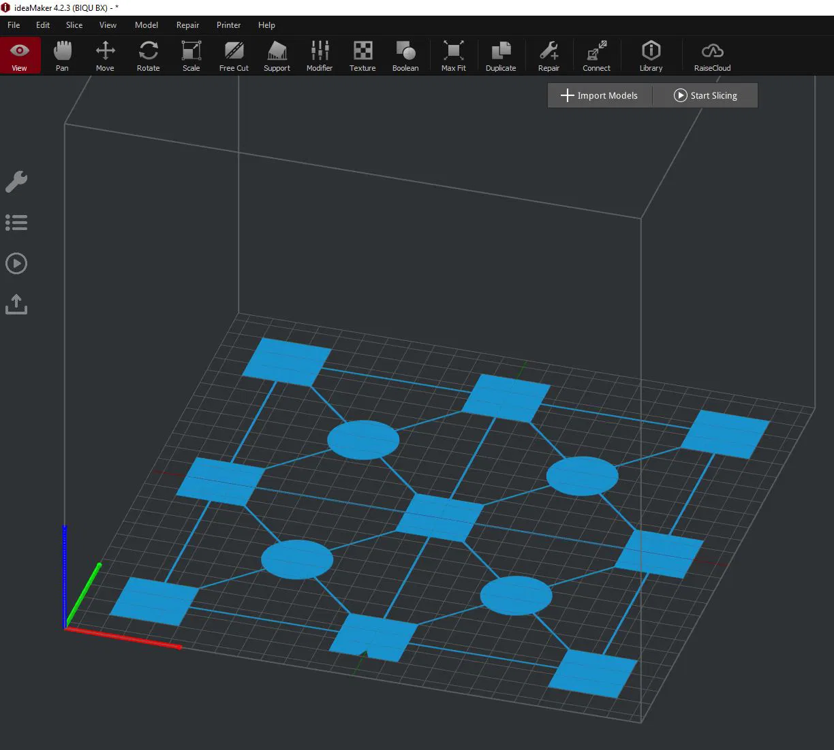Open the Repair tool in toolbar
834x750 pixels.
pyautogui.click(x=549, y=55)
